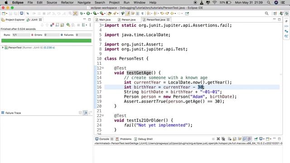Open the Back history dropdown arrow
The image size is (290, 163).
[175, 14]
